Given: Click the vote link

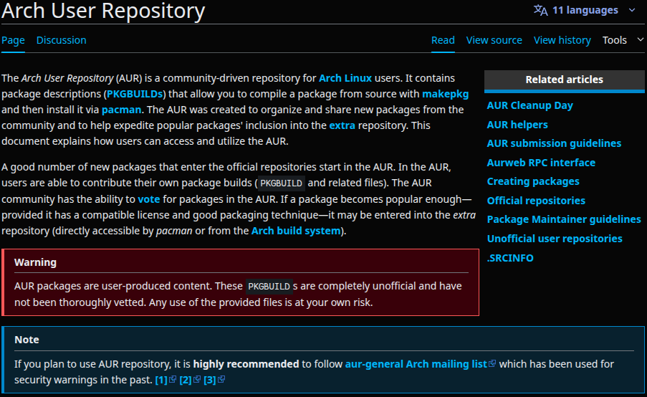Looking at the screenshot, I should pyautogui.click(x=149, y=199).
